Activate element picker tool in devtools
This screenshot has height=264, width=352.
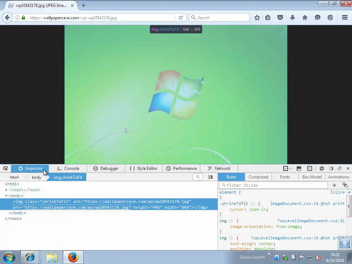5,168
